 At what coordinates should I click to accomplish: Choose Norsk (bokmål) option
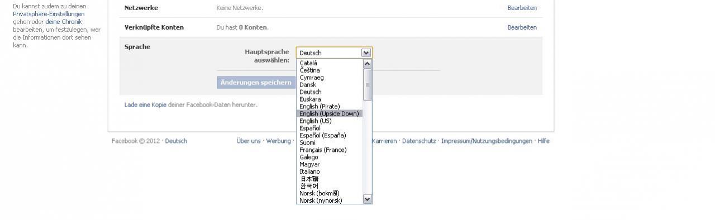330,194
